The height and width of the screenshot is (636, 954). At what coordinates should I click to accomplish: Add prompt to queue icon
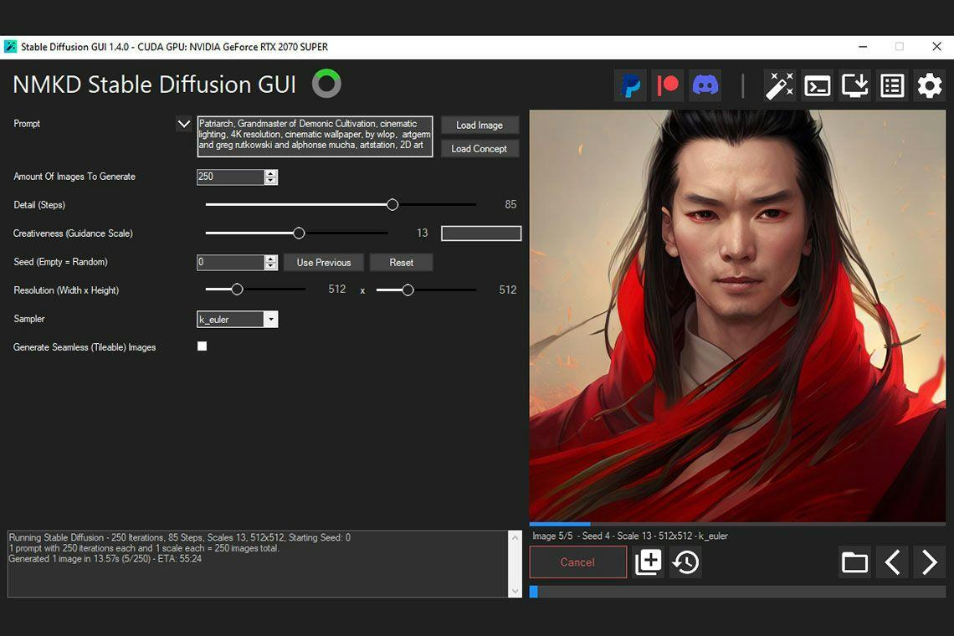(648, 562)
